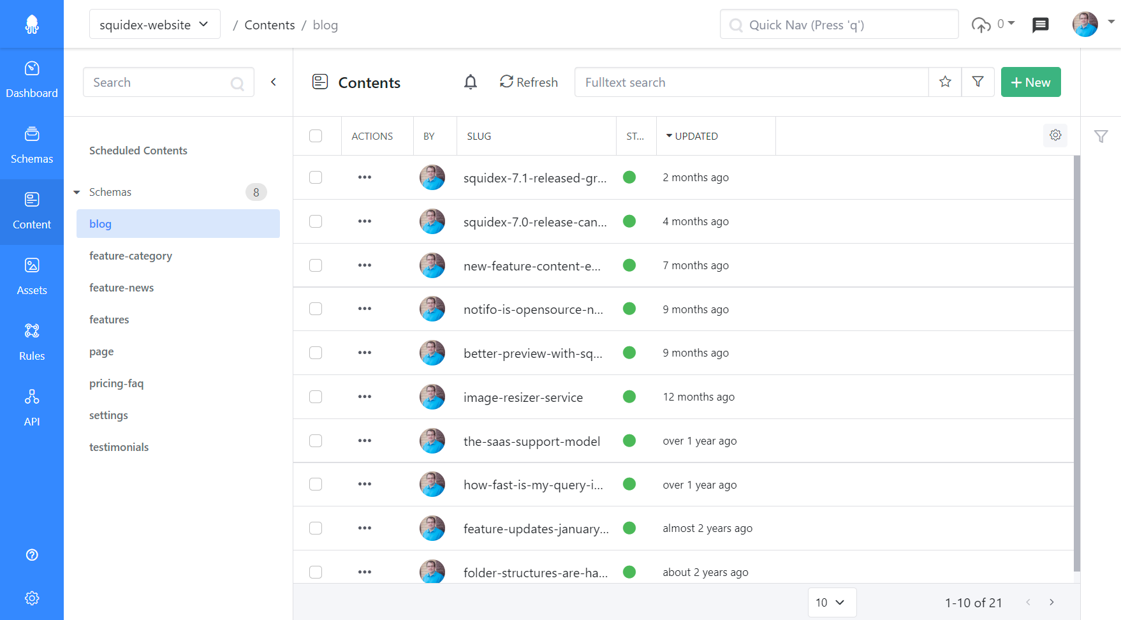Check the squidex-7.0-release-can row checkbox

click(x=316, y=221)
